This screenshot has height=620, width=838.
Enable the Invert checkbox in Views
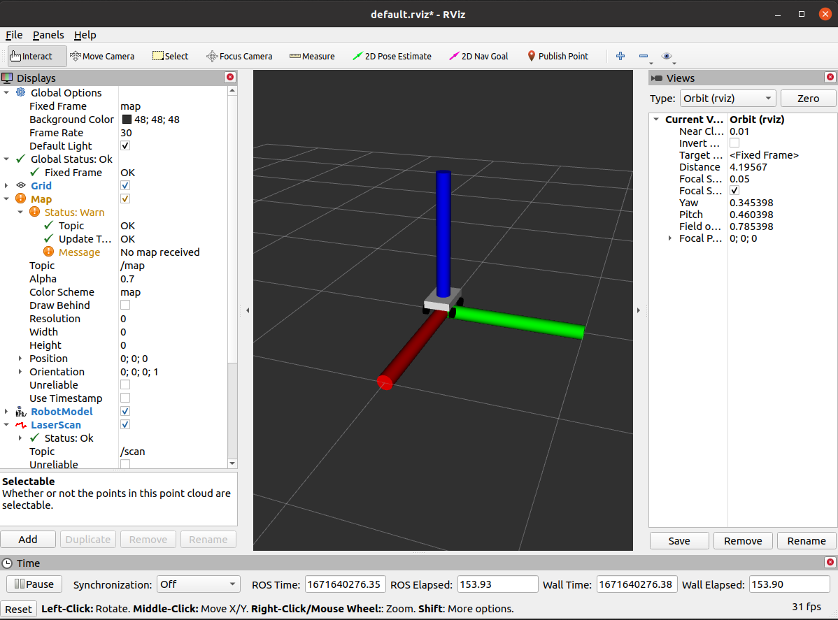click(x=735, y=143)
